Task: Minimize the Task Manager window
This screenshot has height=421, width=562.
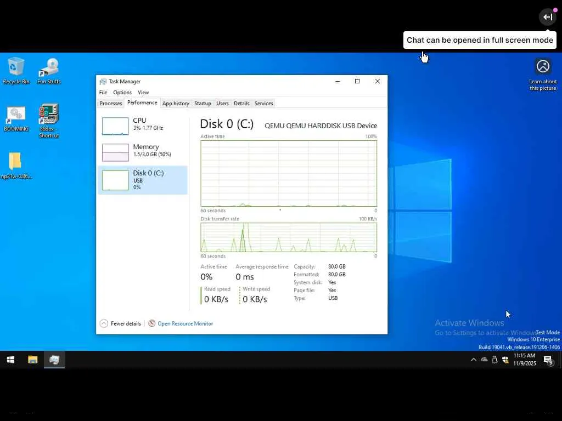Action: pos(338,81)
